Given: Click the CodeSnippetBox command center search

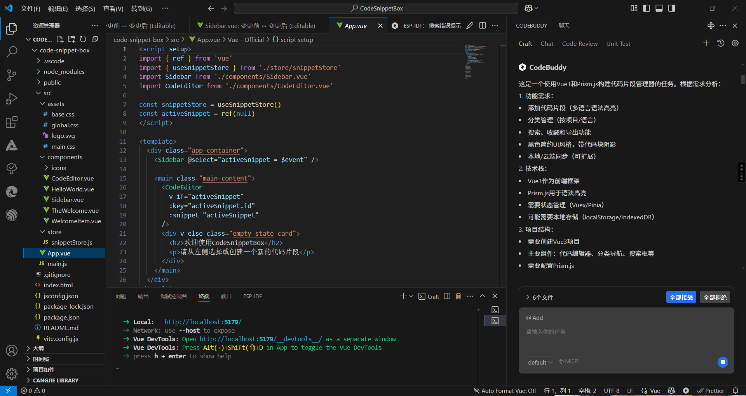Looking at the screenshot, I should point(376,8).
